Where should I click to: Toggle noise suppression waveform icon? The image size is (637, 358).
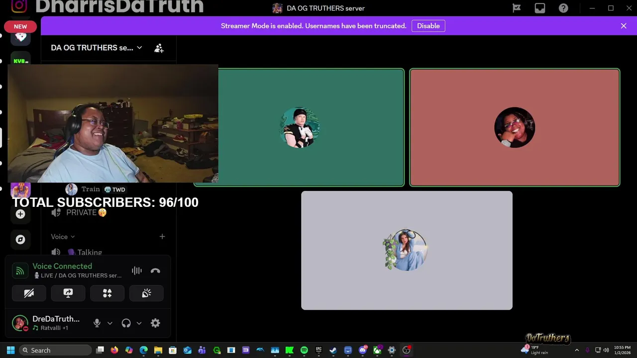point(137,270)
